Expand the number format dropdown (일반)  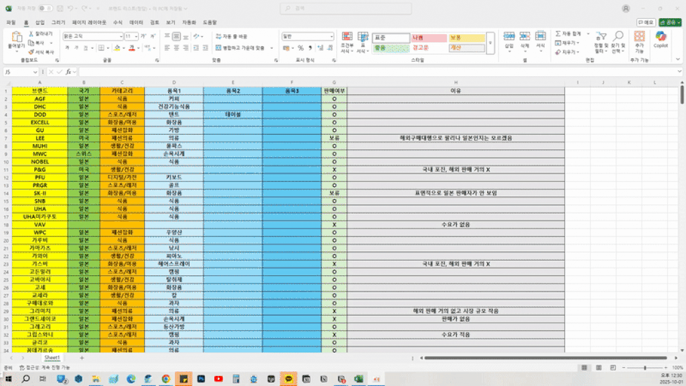click(x=307, y=36)
